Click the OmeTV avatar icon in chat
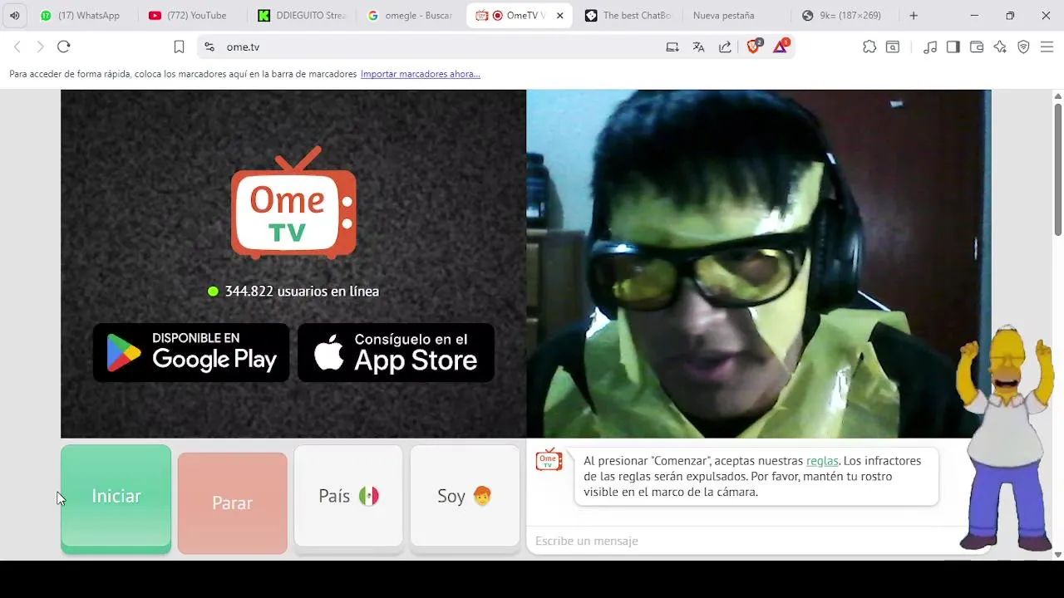The width and height of the screenshot is (1064, 598). [x=549, y=459]
